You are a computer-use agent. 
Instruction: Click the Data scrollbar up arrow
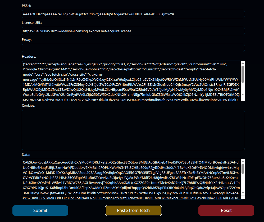coord(243,161)
